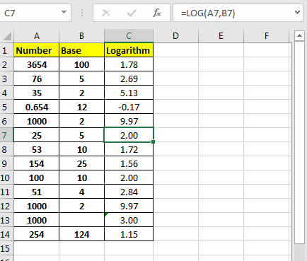Screen dimensions: 307x261
Task: Select the Logarithm cell with 1.72
Action: pyautogui.click(x=129, y=149)
